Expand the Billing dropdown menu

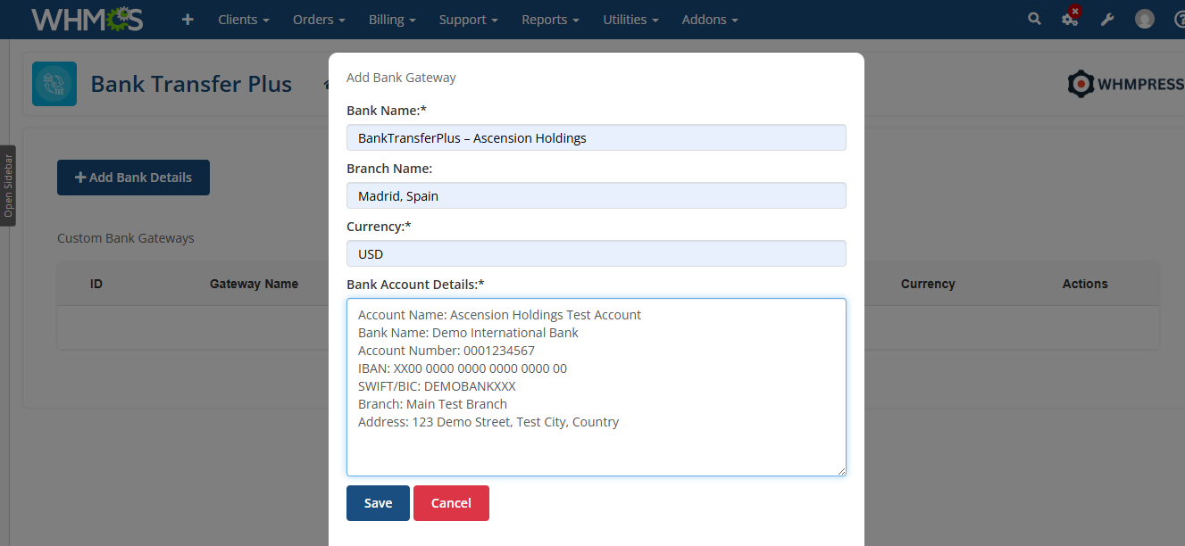(392, 20)
